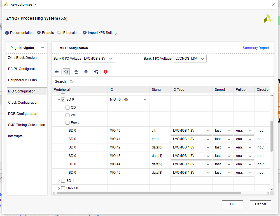280x216 pixels.
Task: Go to Clock Configuration page
Action: click(x=23, y=103)
